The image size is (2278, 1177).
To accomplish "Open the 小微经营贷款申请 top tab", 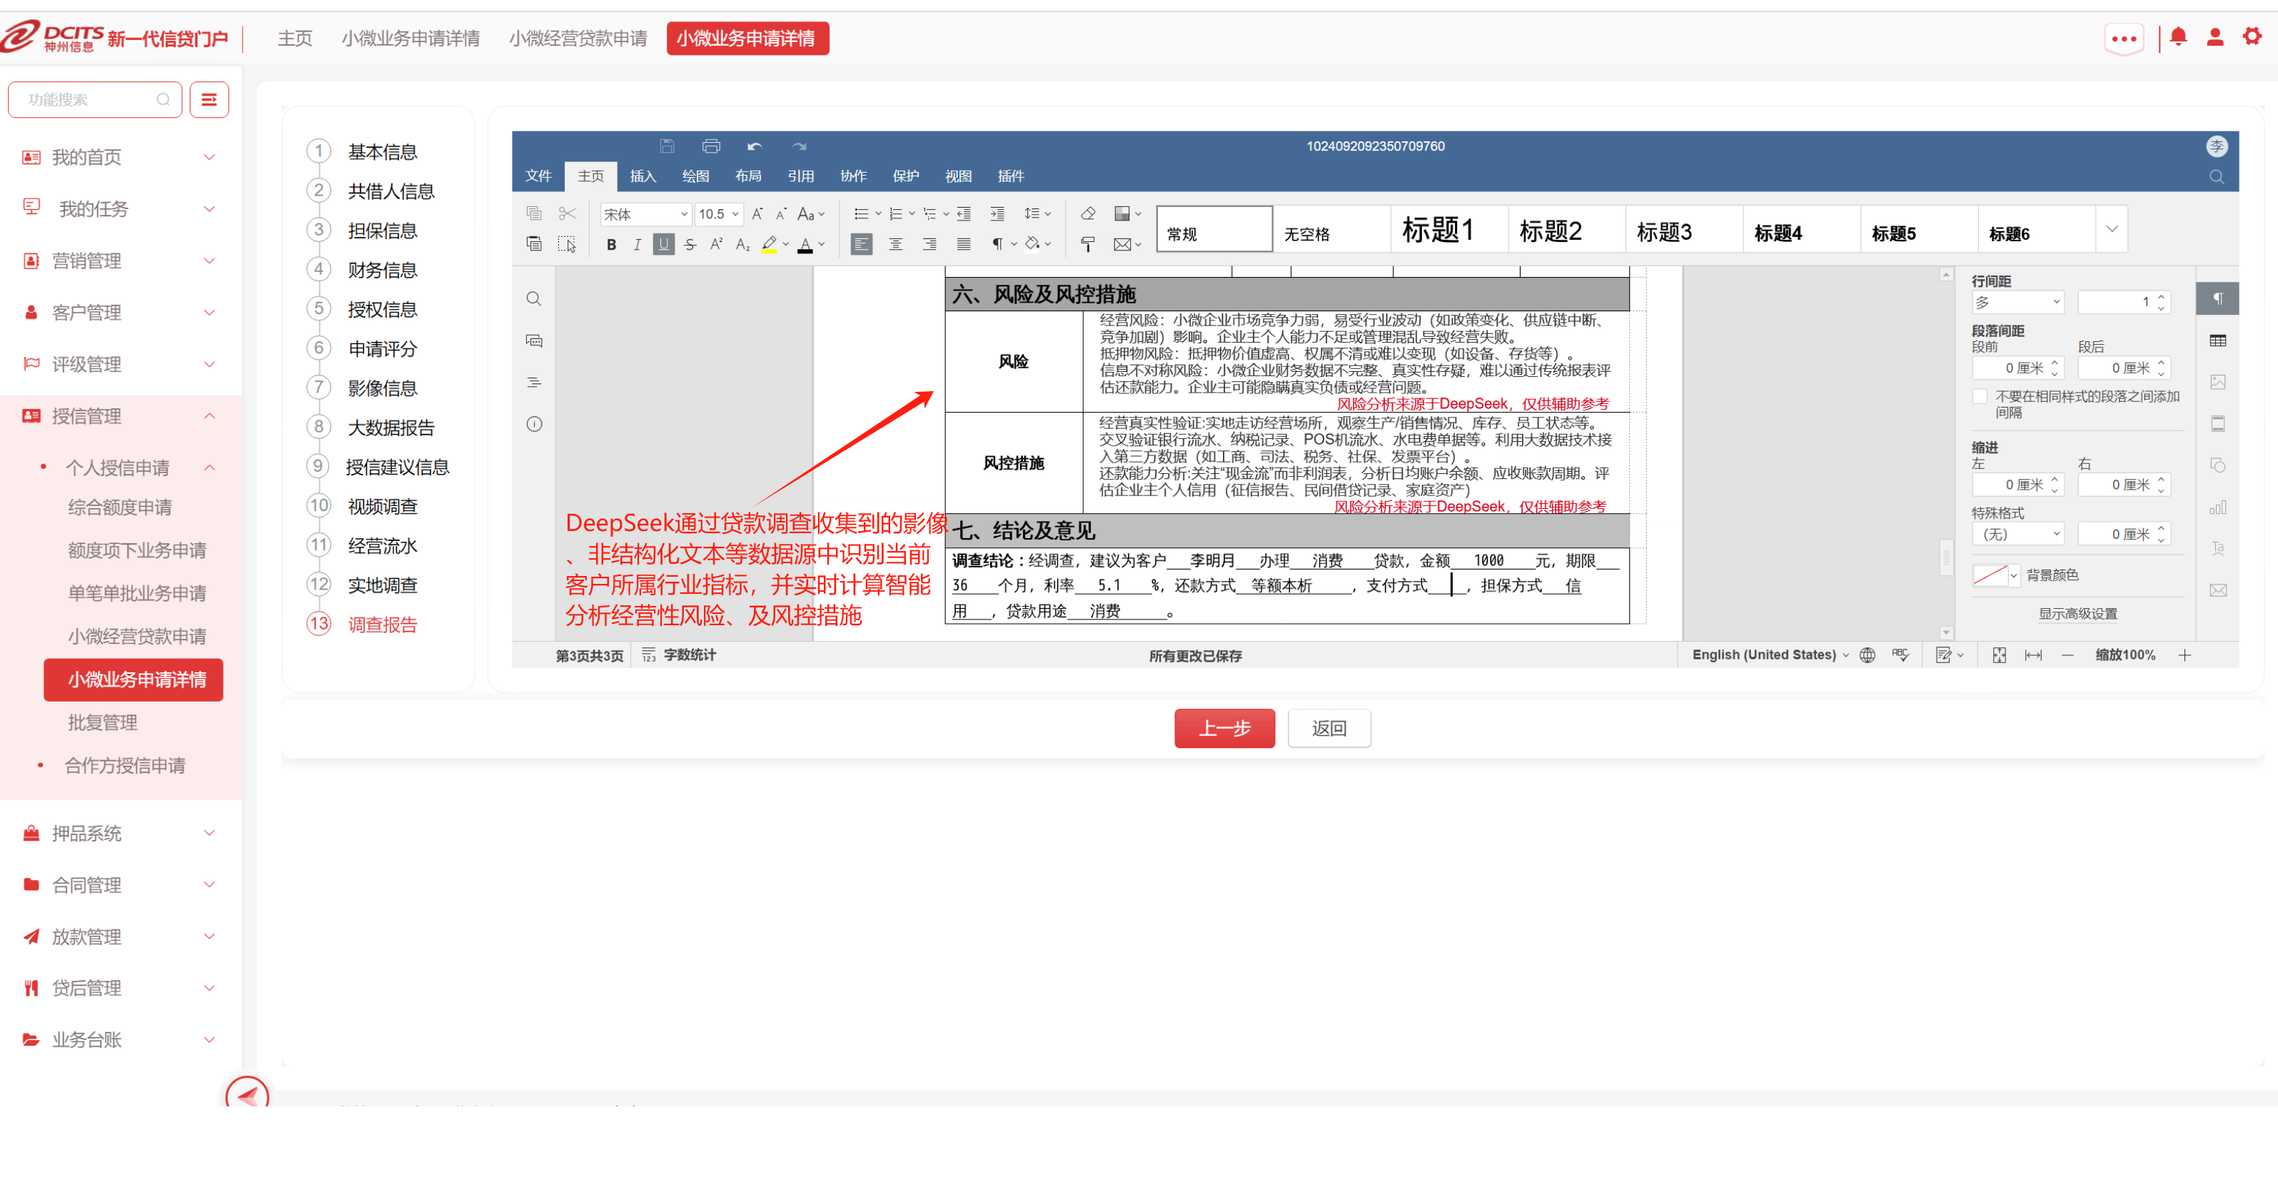I will pyautogui.click(x=578, y=38).
